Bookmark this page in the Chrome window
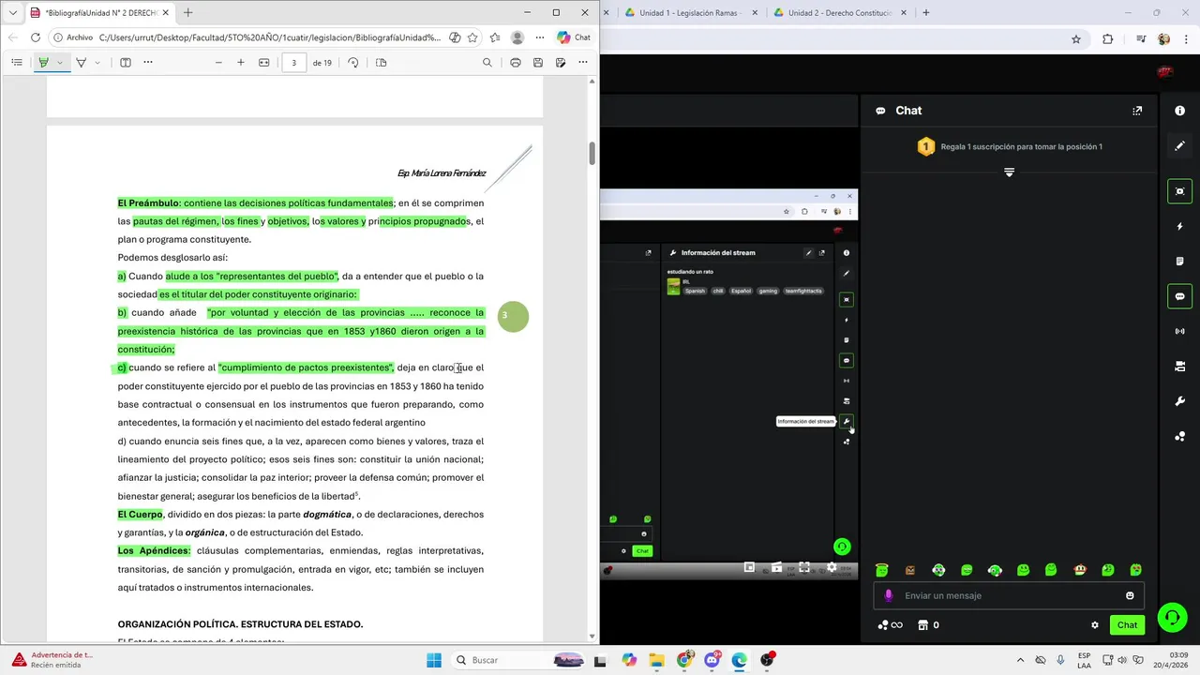 (1076, 39)
